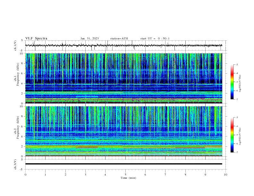
Task: Click the "-3" tick on ch.1 color bar
Action: click(237, 64)
